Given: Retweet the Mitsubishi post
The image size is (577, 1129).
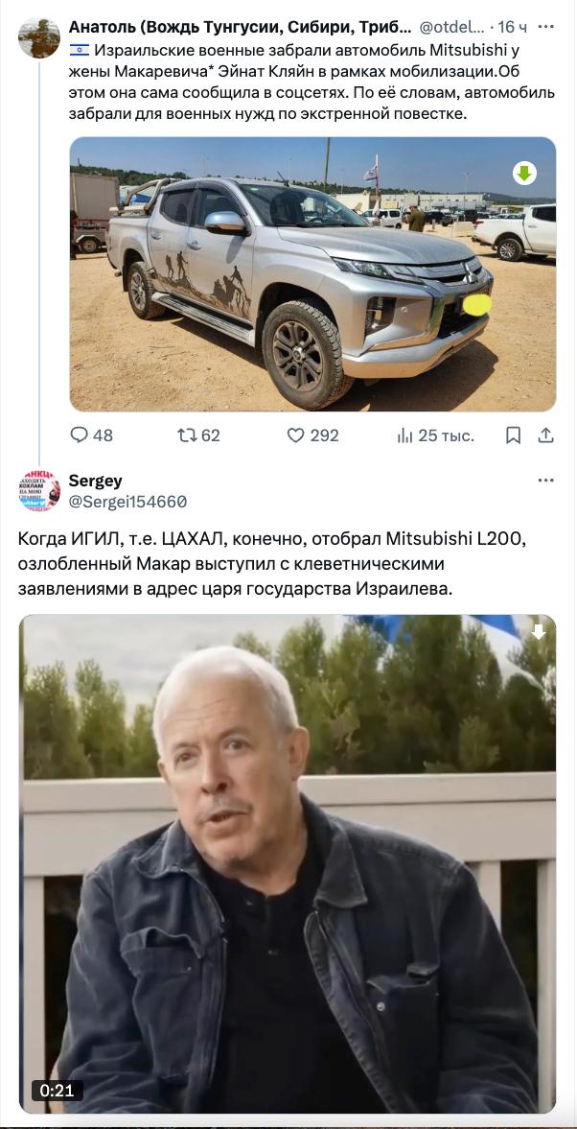Looking at the screenshot, I should (198, 435).
